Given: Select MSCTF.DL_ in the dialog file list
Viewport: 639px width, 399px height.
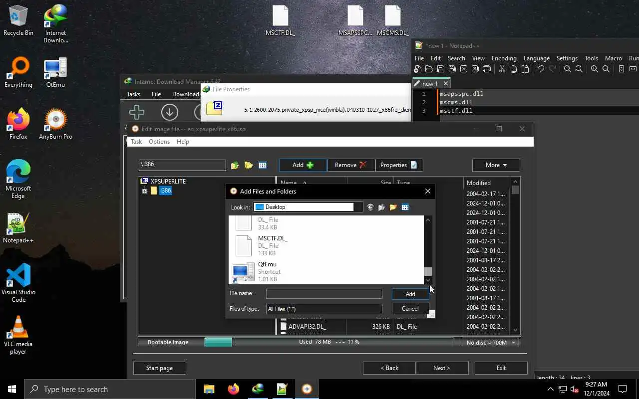Looking at the screenshot, I should click(x=327, y=246).
